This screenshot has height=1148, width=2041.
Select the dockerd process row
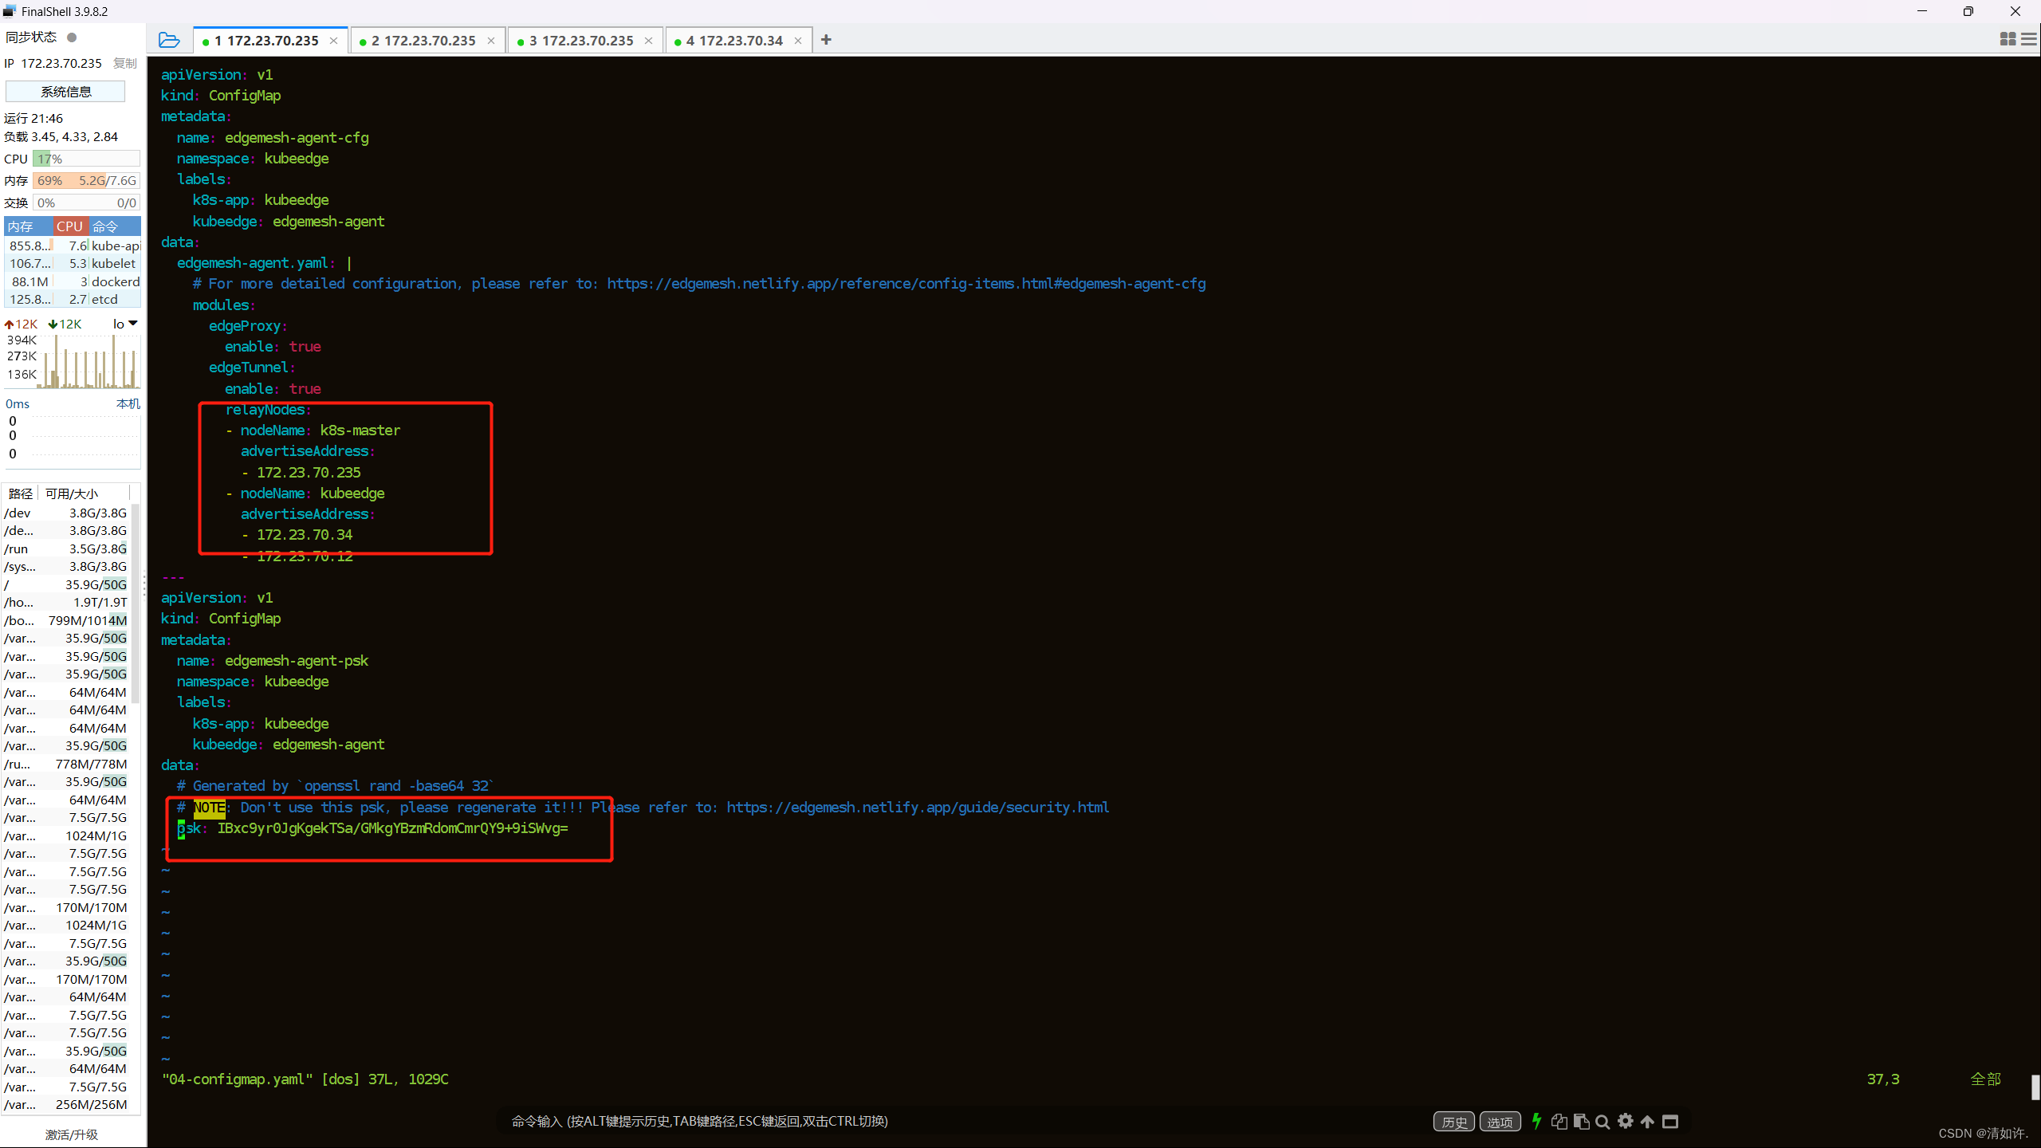tap(73, 281)
